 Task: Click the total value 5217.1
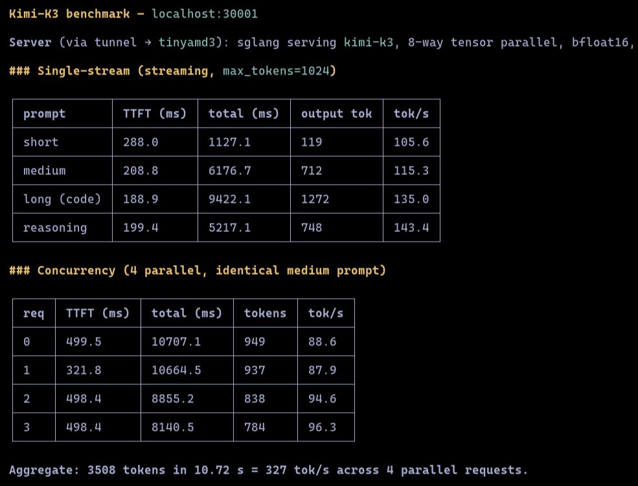click(x=229, y=227)
